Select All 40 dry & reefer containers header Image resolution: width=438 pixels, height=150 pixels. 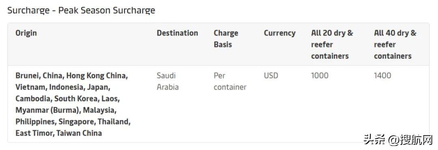click(395, 44)
